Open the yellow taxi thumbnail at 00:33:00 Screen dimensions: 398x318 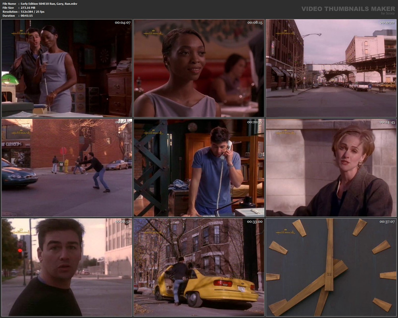tap(199, 268)
